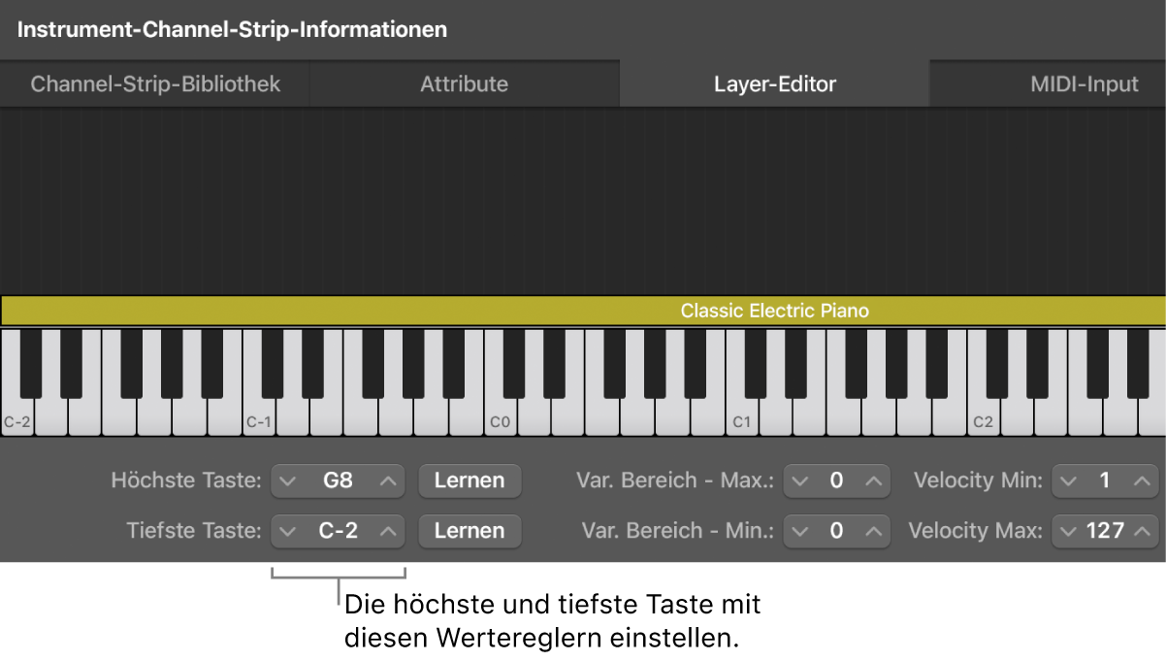This screenshot has width=1166, height=661.
Task: Select the Classic Electric Piano layer strip
Action: click(x=582, y=311)
